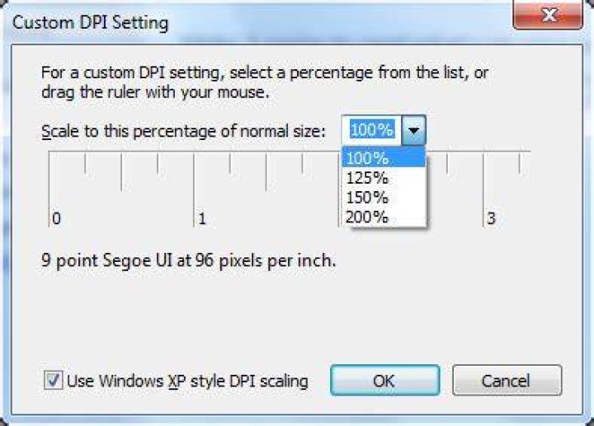594x426 pixels.
Task: Click the Scale to this percentage label
Action: pos(183,131)
